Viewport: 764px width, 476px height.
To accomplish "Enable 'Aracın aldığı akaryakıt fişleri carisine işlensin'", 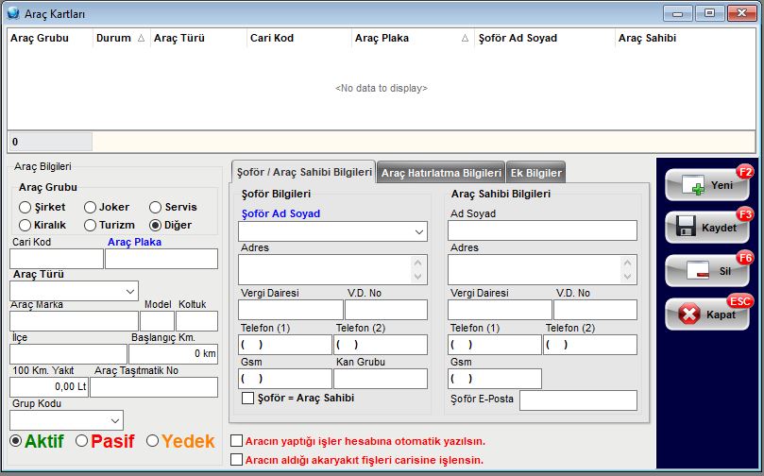I will [x=236, y=459].
